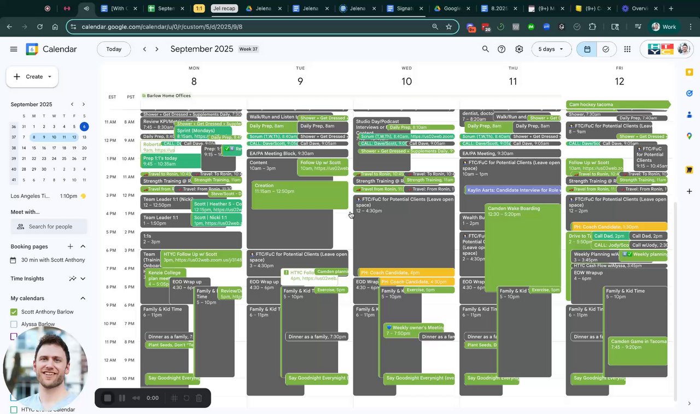Open the 5 days view dropdown
This screenshot has width=700, height=414.
(x=551, y=49)
